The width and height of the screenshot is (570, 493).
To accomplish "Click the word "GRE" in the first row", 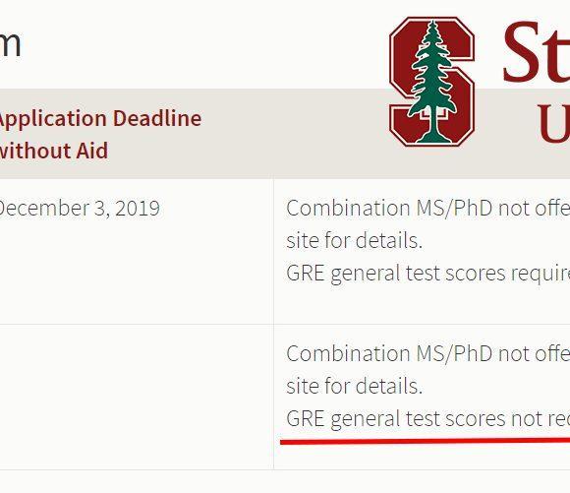I will (x=306, y=274).
